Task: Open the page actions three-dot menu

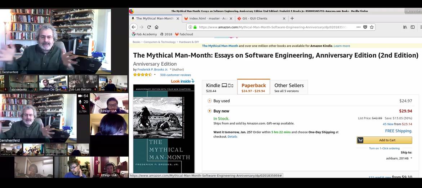Action: [358, 27]
